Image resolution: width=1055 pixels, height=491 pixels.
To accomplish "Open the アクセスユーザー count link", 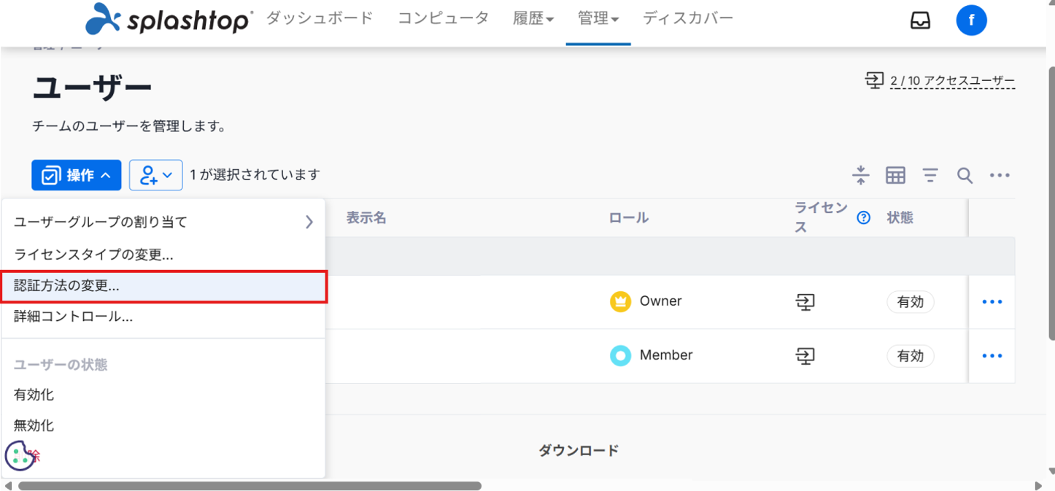I will (951, 81).
